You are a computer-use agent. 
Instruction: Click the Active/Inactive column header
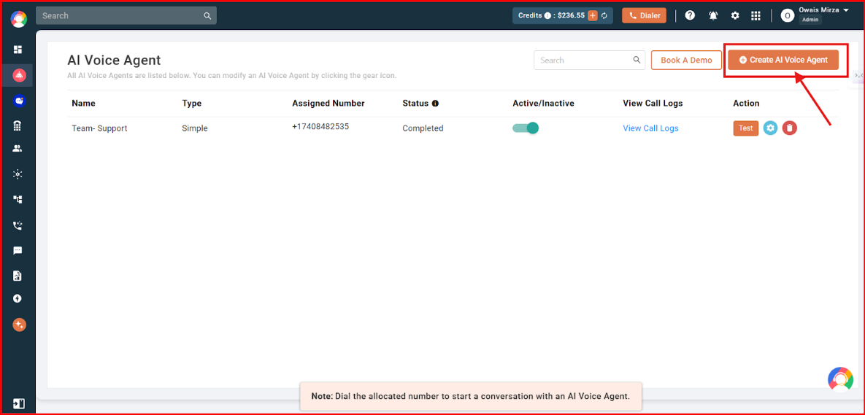(543, 103)
